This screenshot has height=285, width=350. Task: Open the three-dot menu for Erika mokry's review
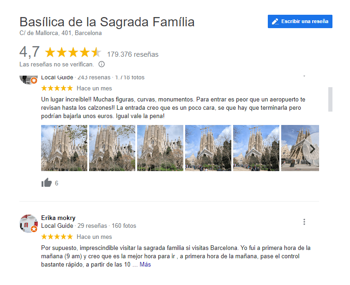304,222
